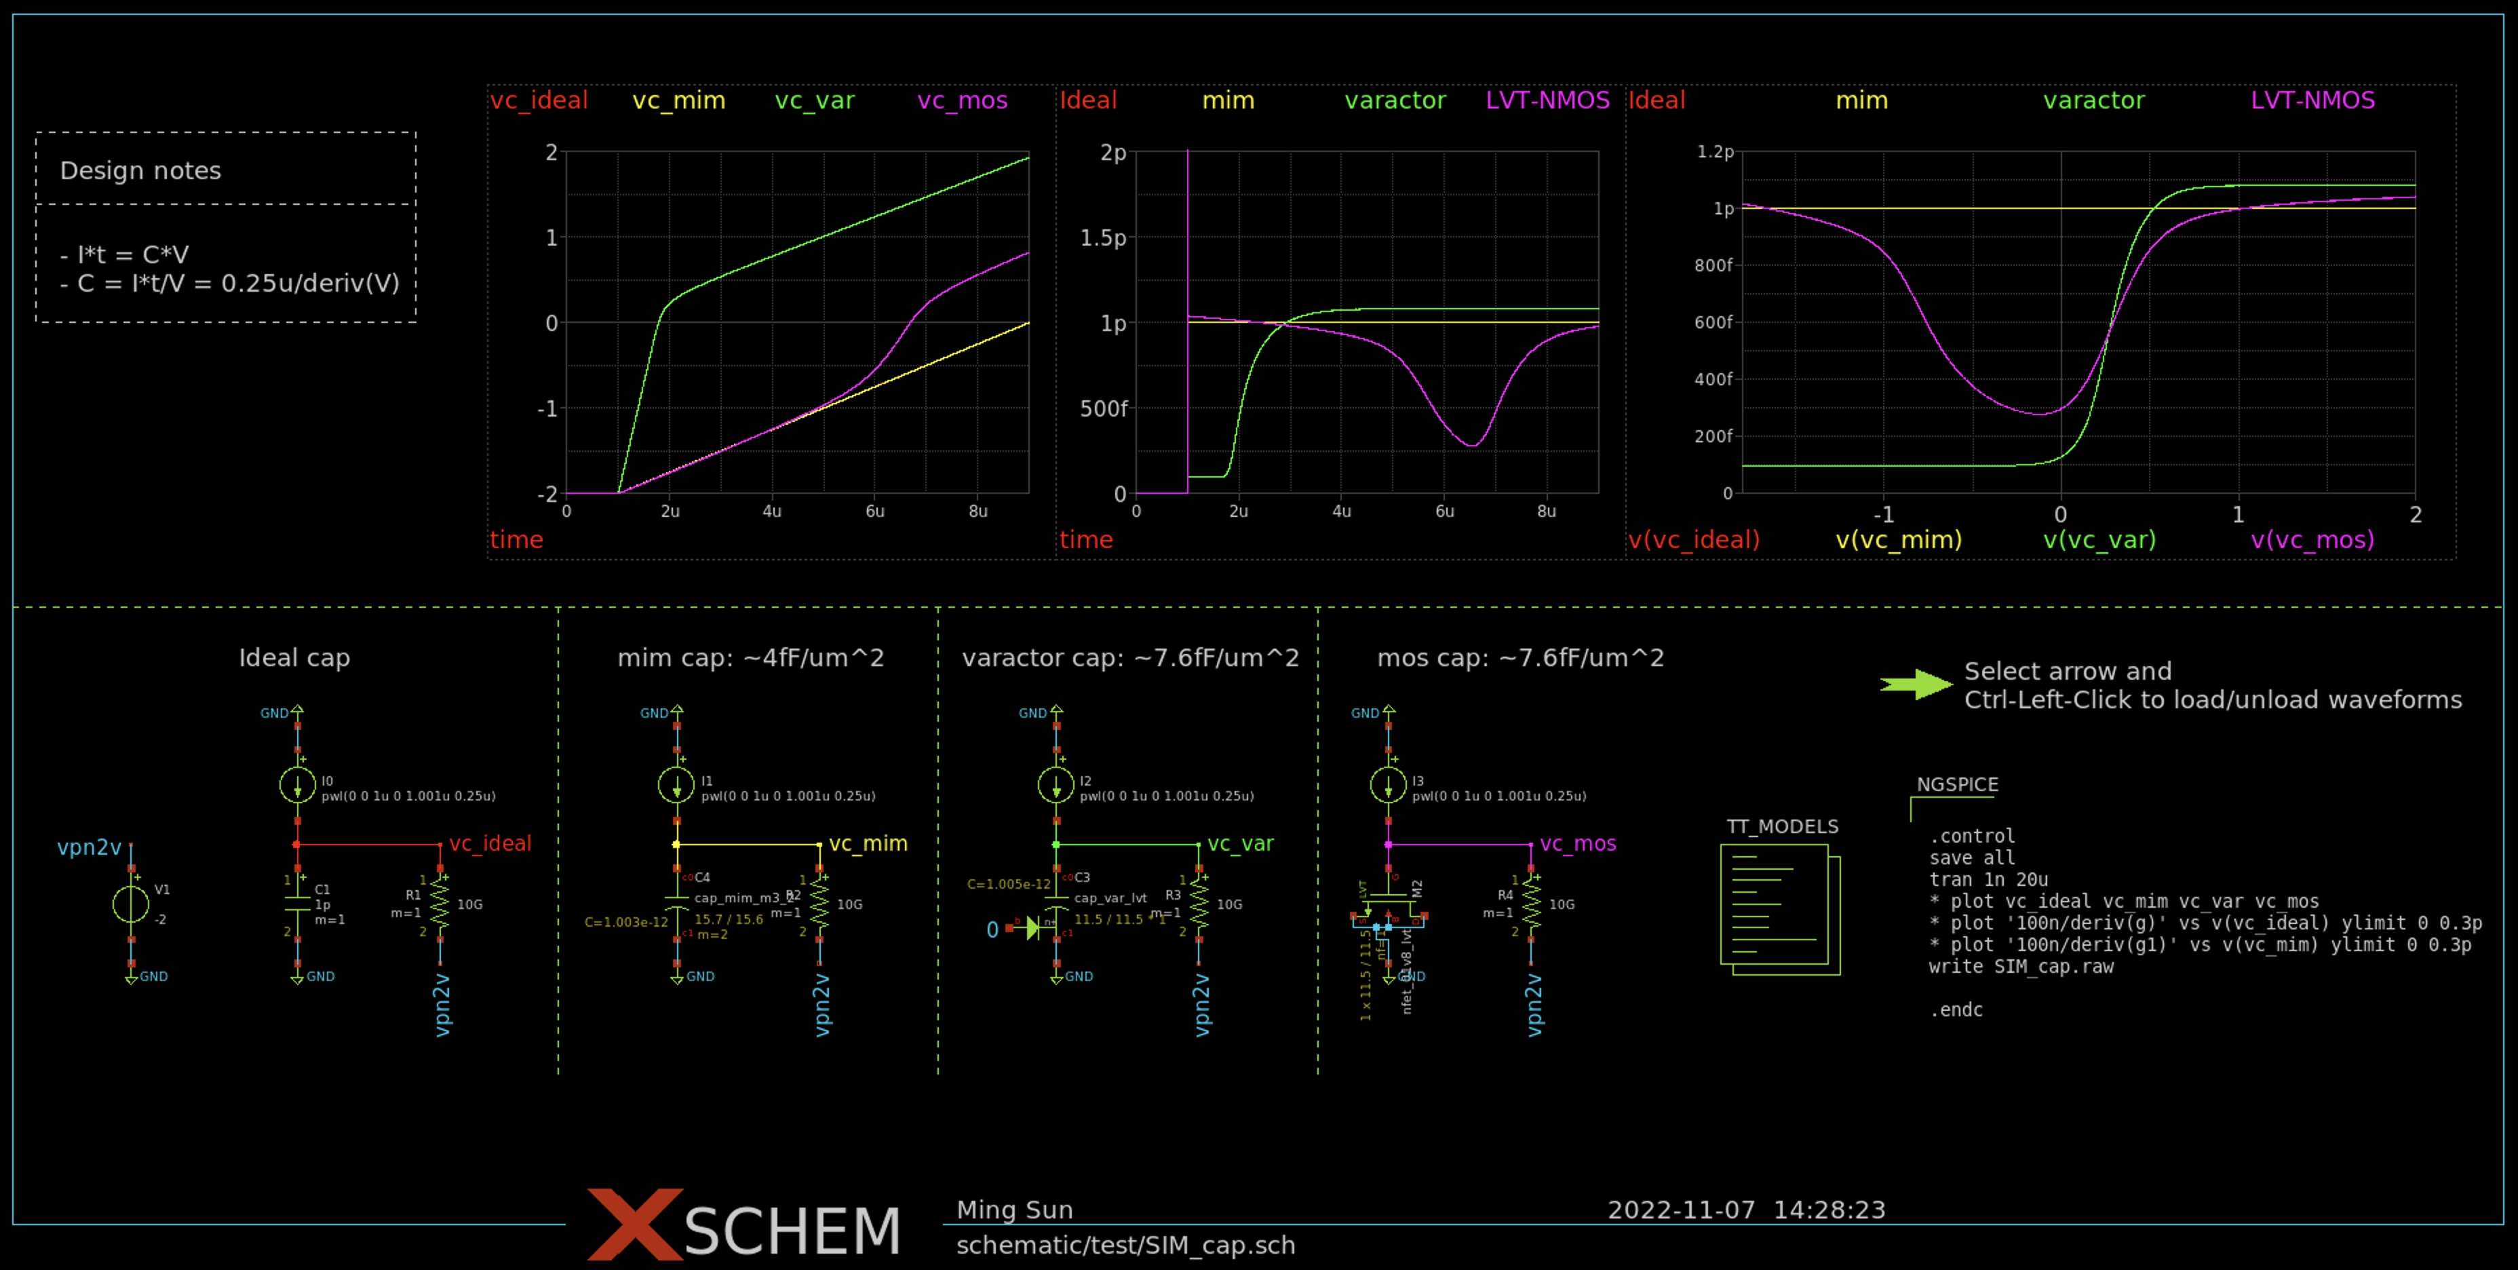Screen dimensions: 2518x1270
Task: Click the vpn2v label next to V1
Action: click(x=89, y=847)
